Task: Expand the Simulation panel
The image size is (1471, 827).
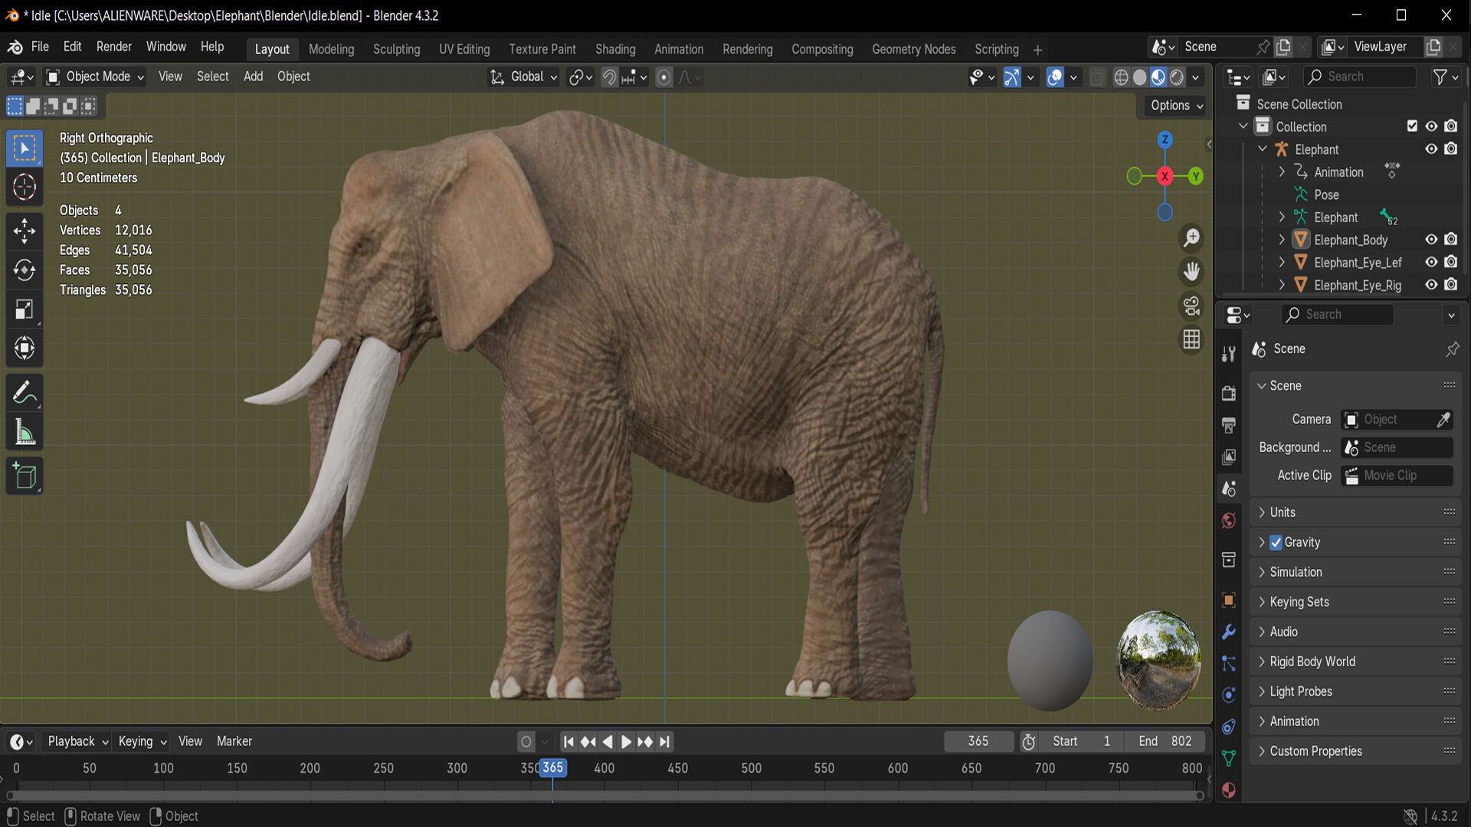Action: tap(1355, 572)
